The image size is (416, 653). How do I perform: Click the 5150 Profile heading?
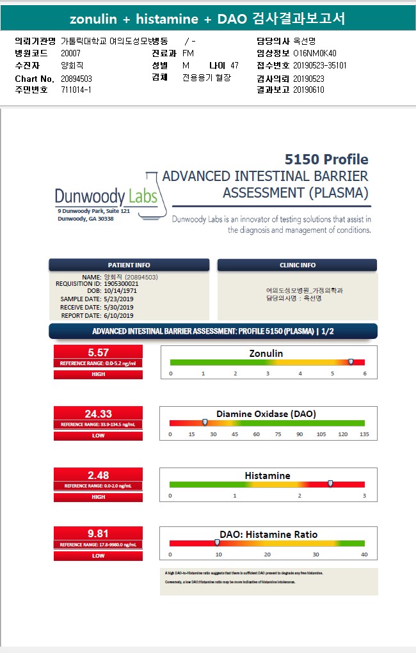click(326, 159)
